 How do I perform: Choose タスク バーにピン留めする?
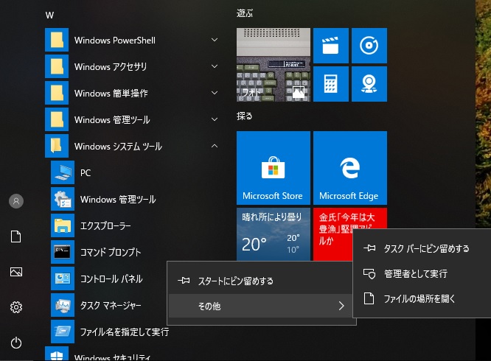pos(422,249)
